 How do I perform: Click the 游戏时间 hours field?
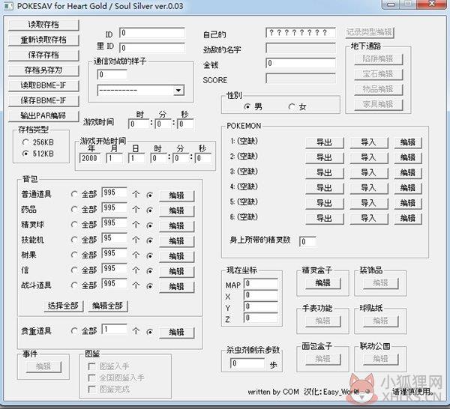pyautogui.click(x=139, y=124)
